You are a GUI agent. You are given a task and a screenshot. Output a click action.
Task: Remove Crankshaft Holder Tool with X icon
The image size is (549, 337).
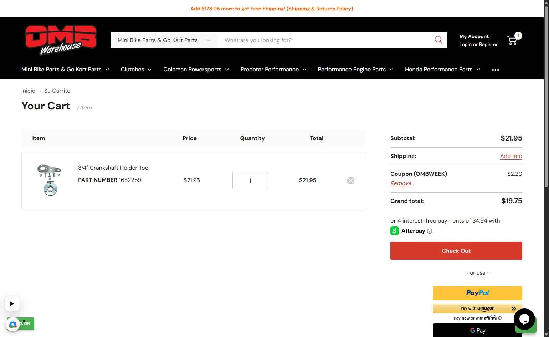[351, 180]
